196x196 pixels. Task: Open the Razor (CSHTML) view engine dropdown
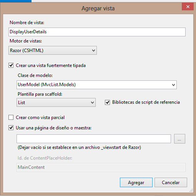pos(53,51)
